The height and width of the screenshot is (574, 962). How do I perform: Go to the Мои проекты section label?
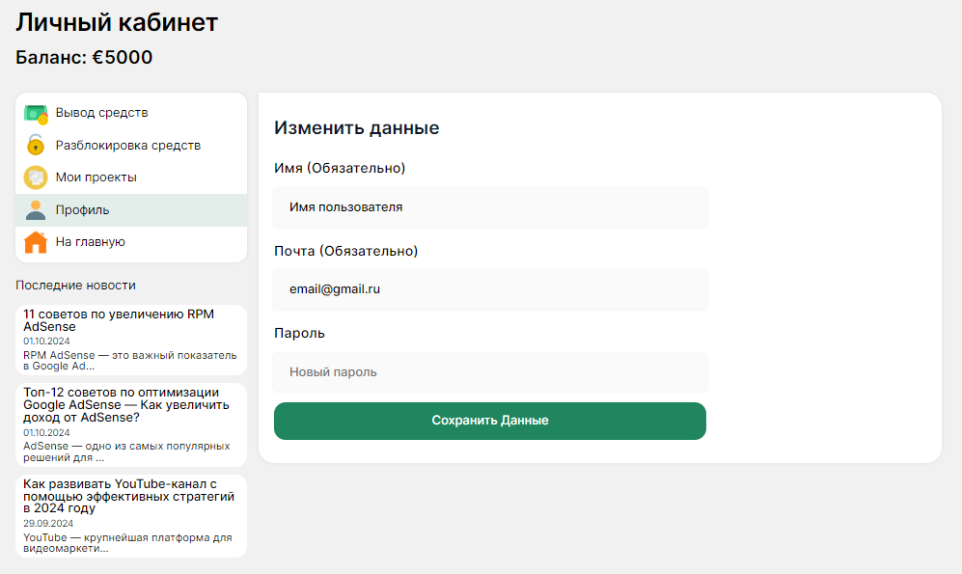96,178
